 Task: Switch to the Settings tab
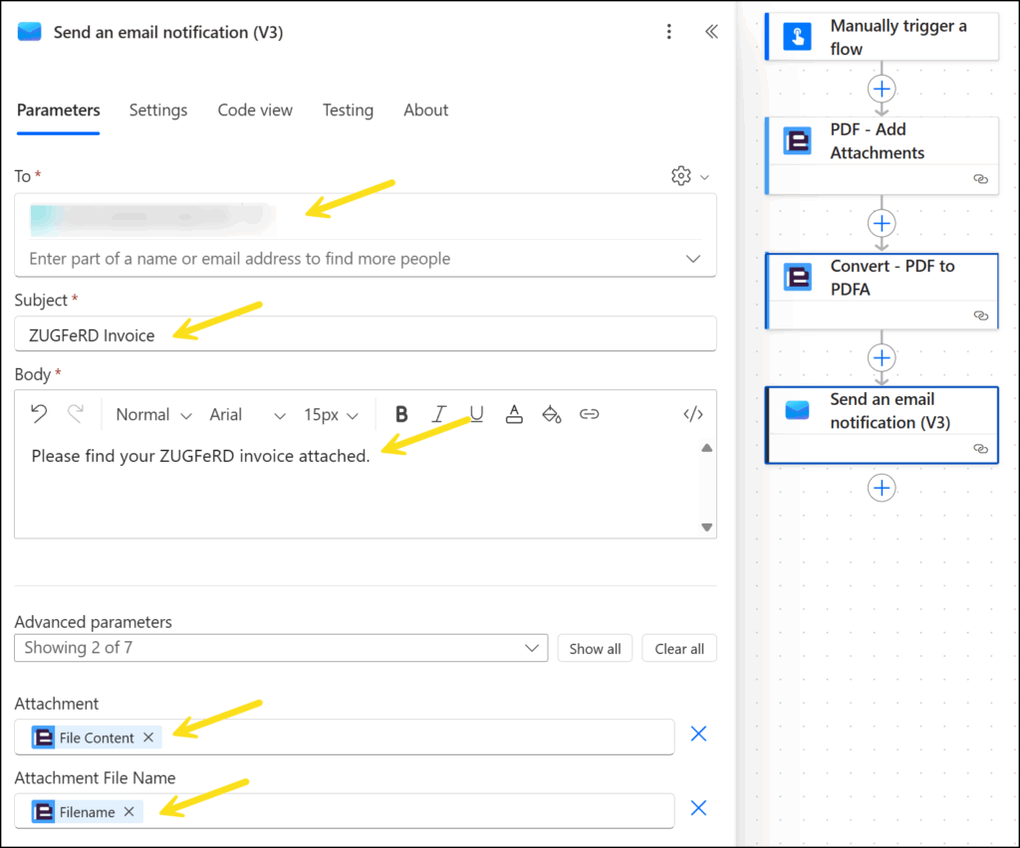pyautogui.click(x=158, y=110)
